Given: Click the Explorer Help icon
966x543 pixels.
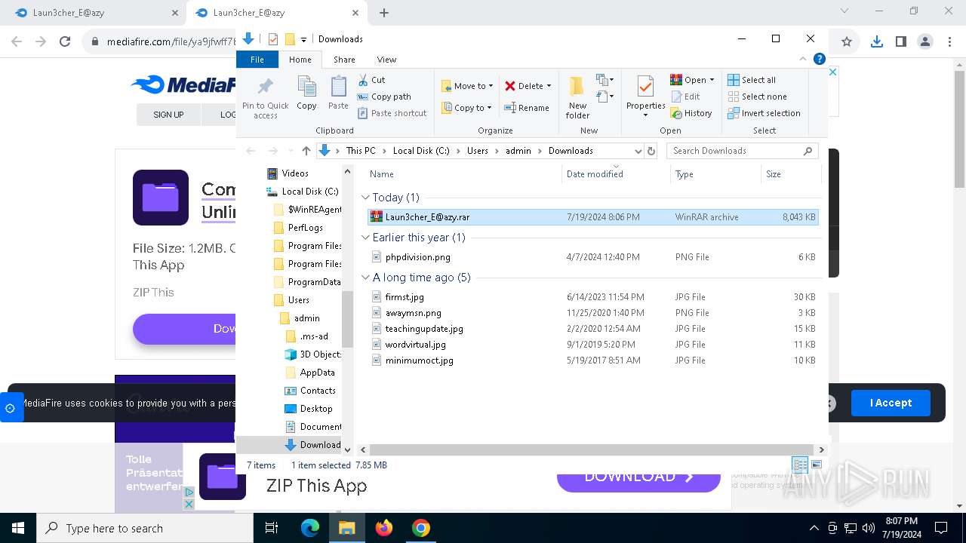Looking at the screenshot, I should click(x=819, y=59).
